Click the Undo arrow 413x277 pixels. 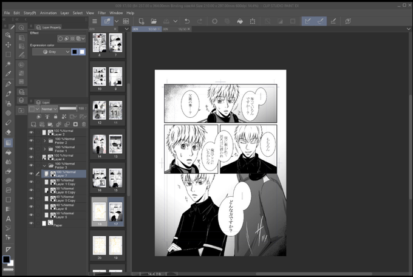pyautogui.click(x=187, y=21)
